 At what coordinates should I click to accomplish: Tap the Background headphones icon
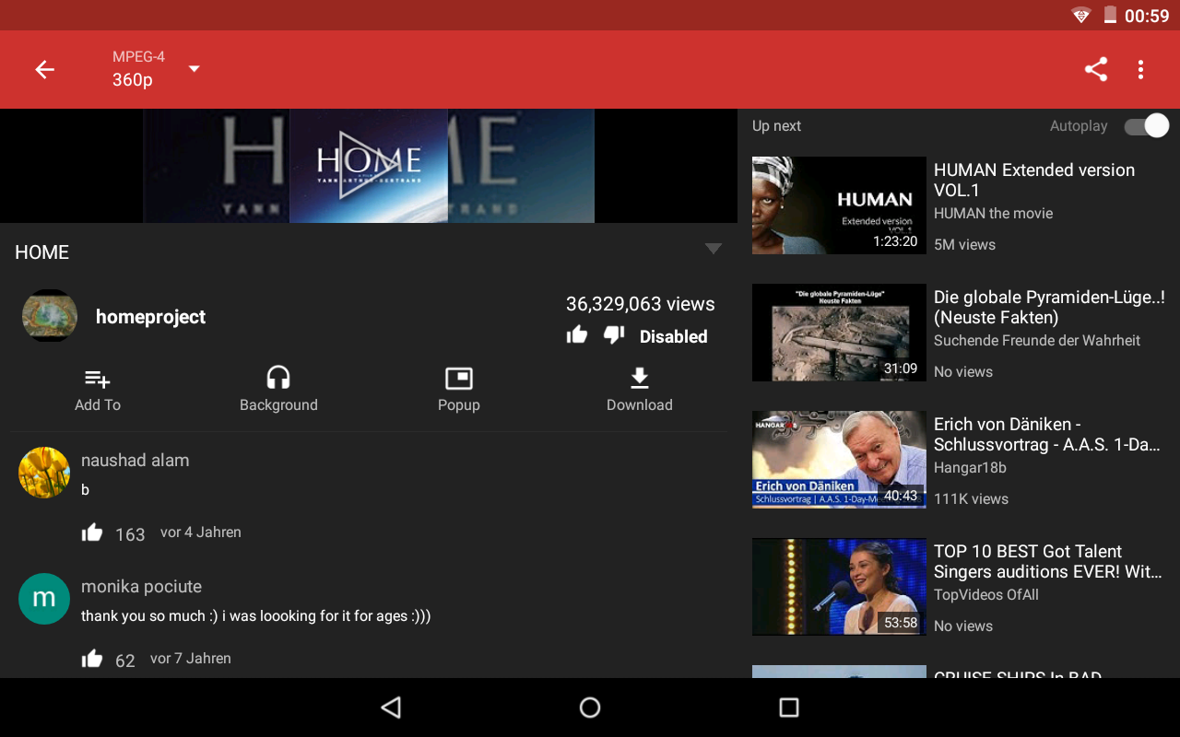tap(278, 378)
